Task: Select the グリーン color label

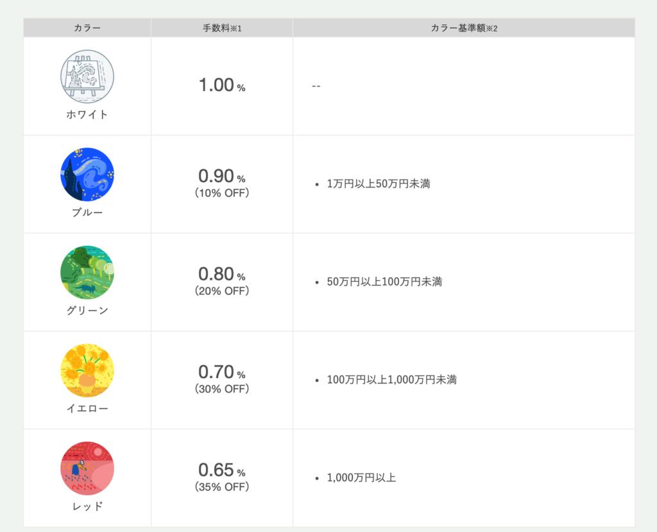Action: point(87,311)
